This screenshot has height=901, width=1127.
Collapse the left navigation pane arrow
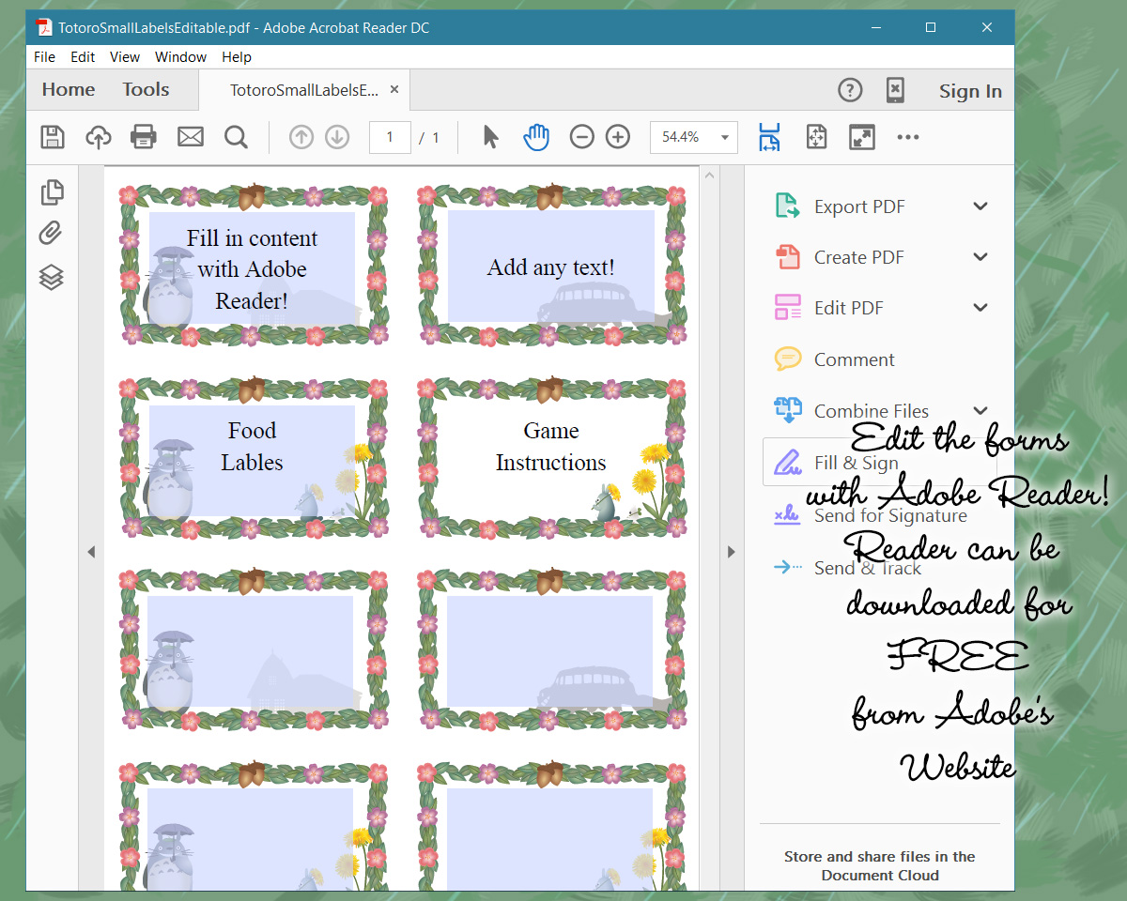coord(91,552)
